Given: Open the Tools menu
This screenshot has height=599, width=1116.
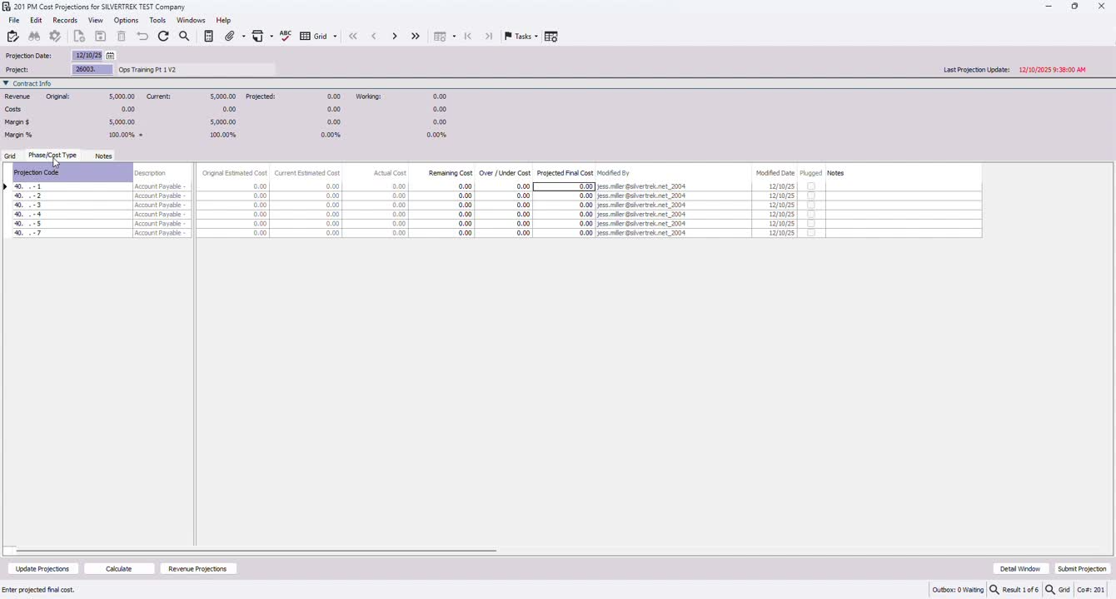Looking at the screenshot, I should tap(157, 20).
